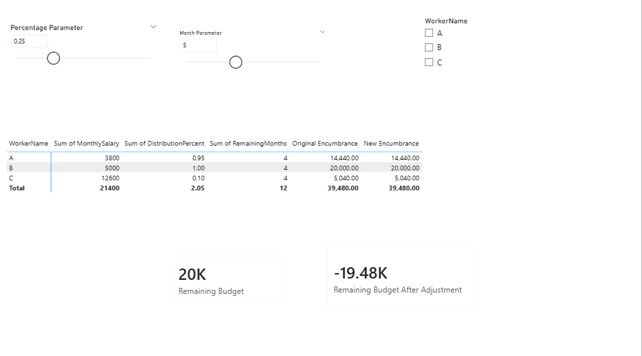Open the Month Parameter dropdown chevron
This screenshot has width=642, height=356.
point(322,32)
